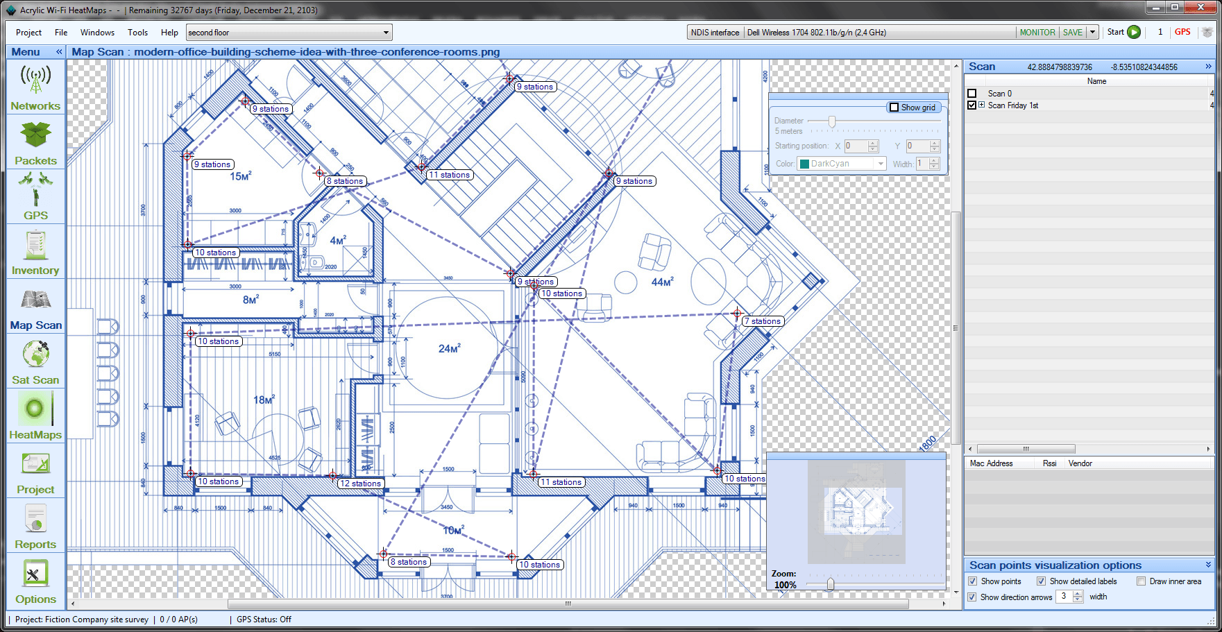Open the second floor dropdown
1222x632 pixels.
coord(386,33)
